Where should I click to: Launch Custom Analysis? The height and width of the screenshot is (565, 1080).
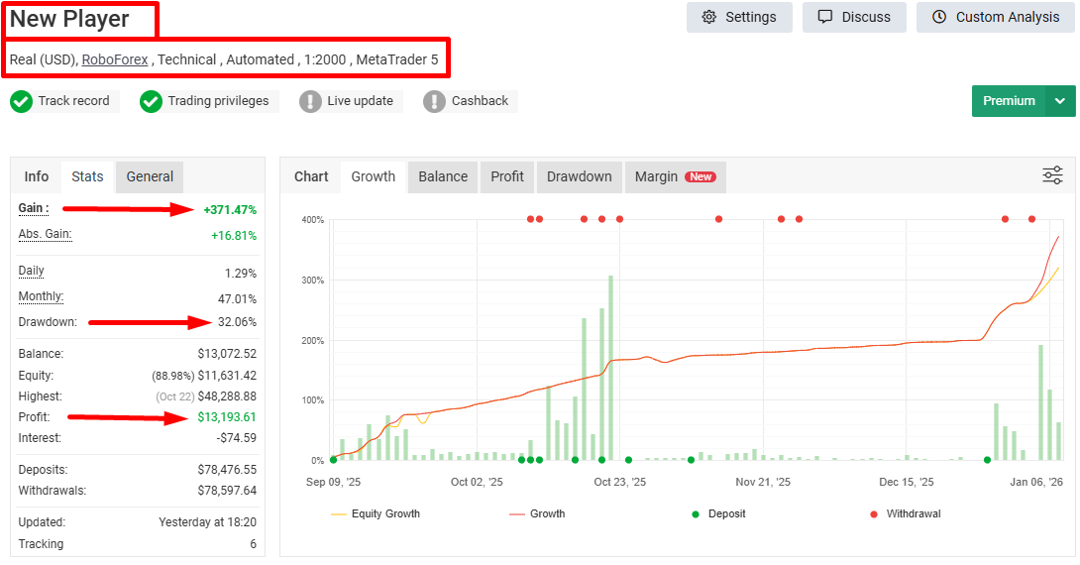(995, 17)
